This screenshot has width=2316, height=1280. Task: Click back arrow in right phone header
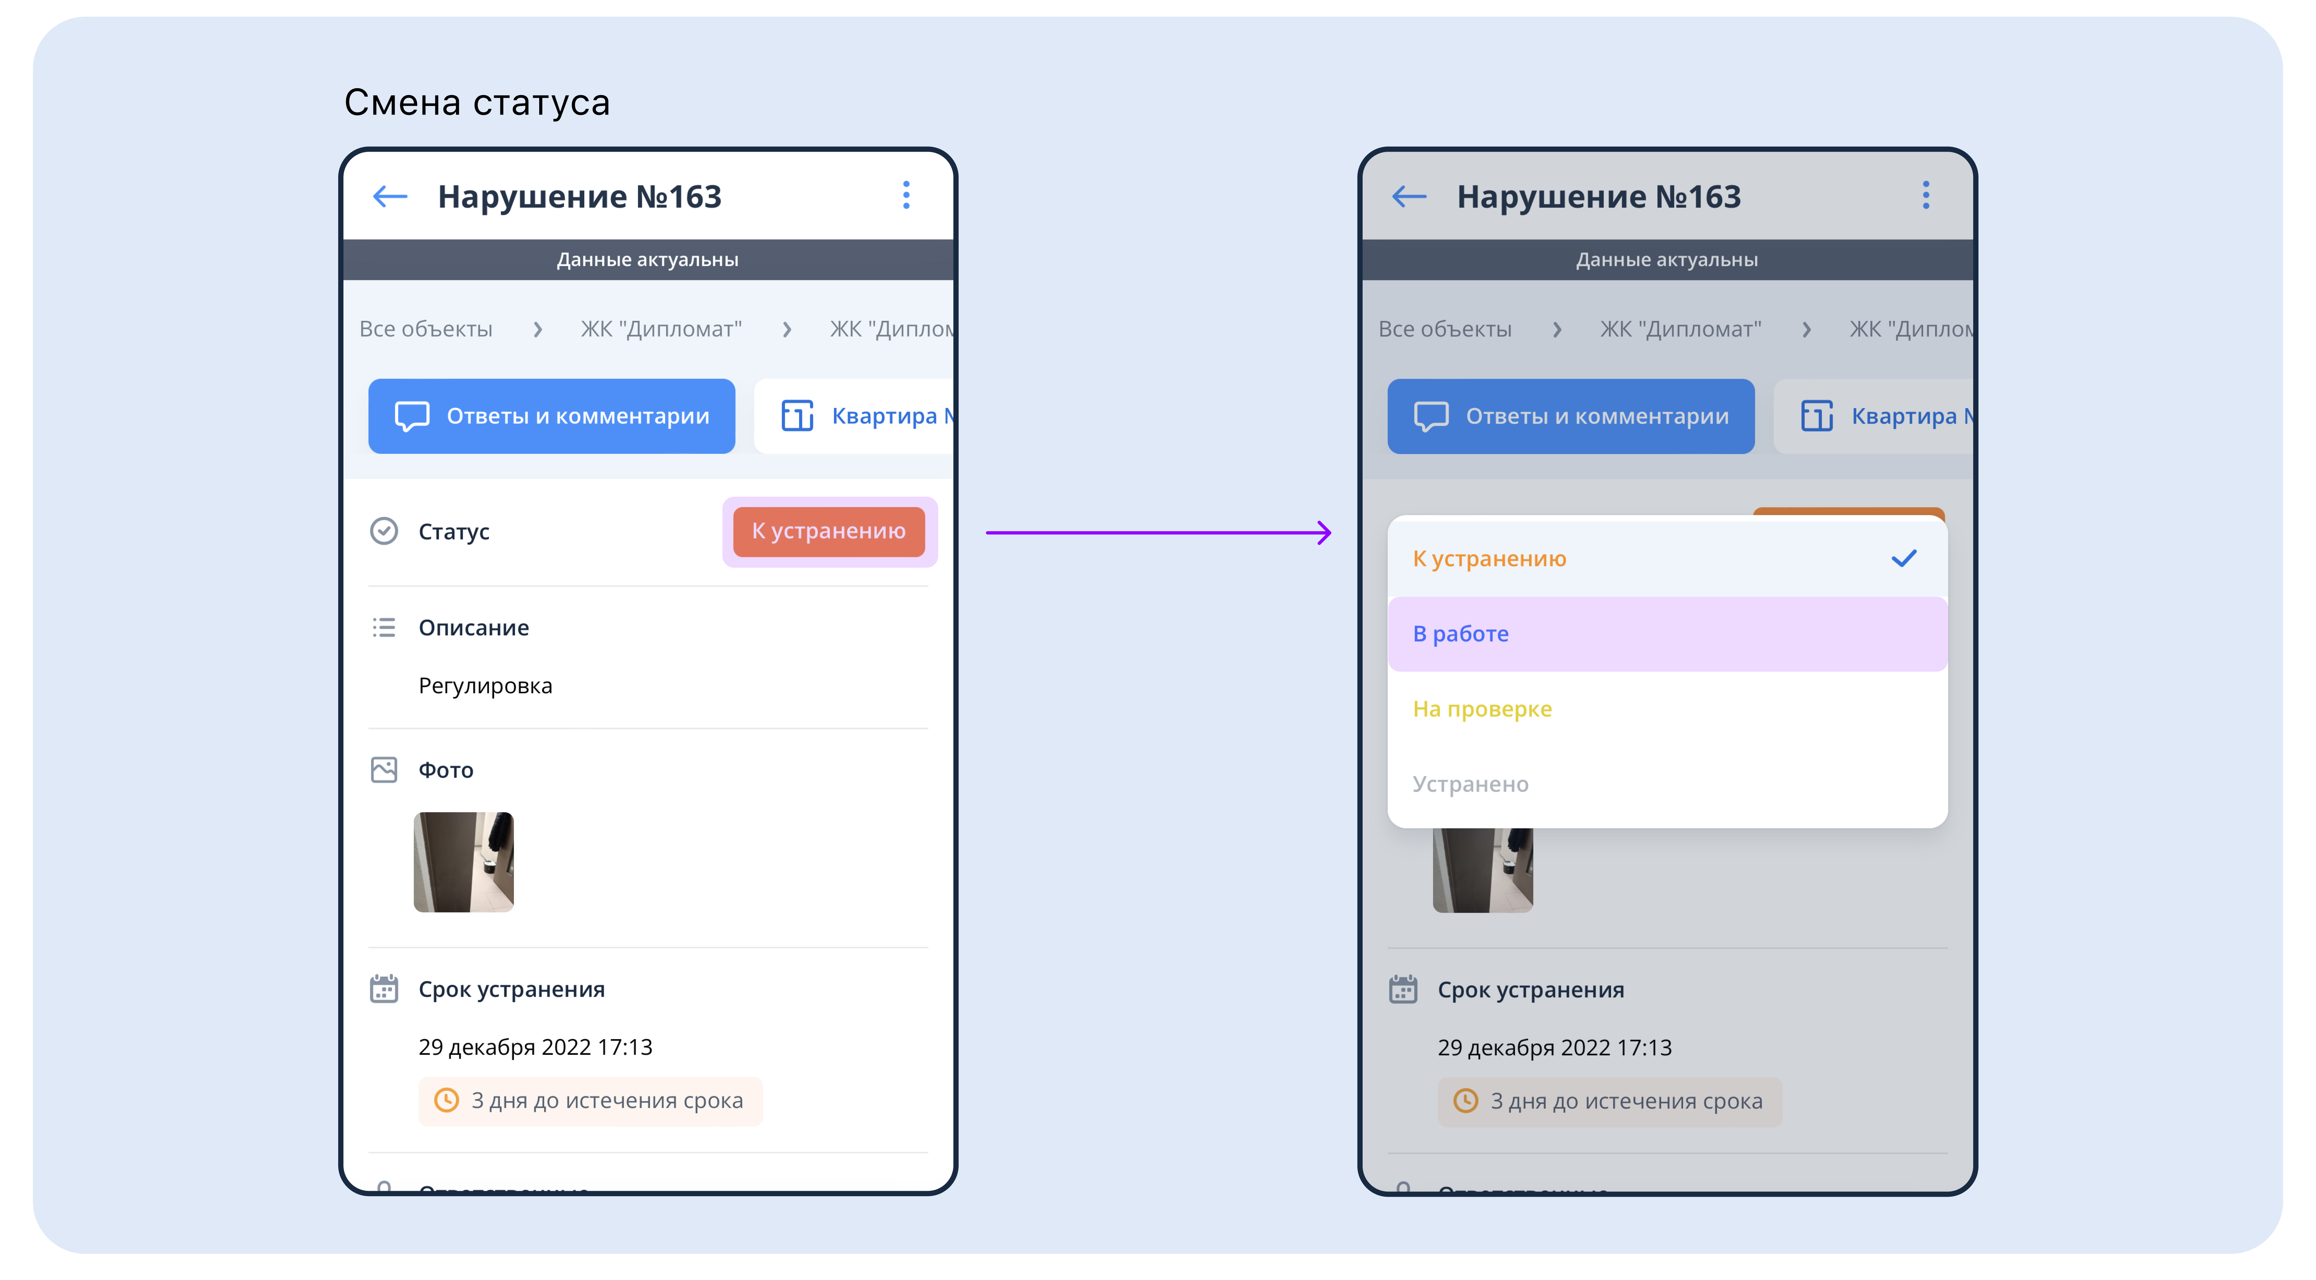(x=1409, y=196)
